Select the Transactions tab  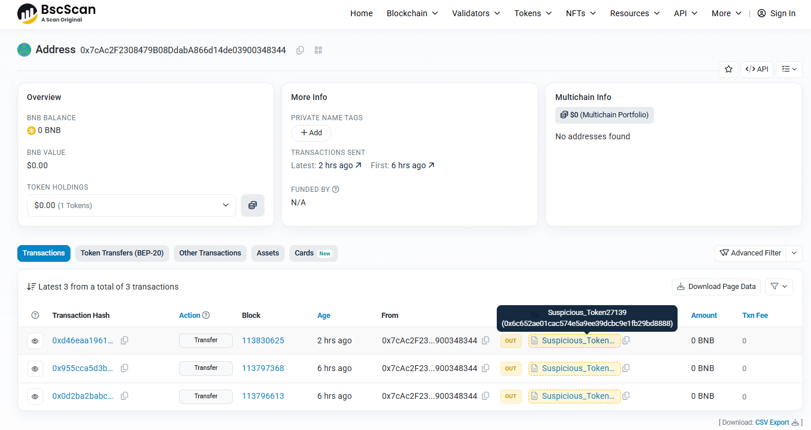click(44, 253)
